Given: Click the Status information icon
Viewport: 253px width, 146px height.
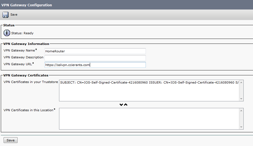Looking at the screenshot, I should click(7, 33).
